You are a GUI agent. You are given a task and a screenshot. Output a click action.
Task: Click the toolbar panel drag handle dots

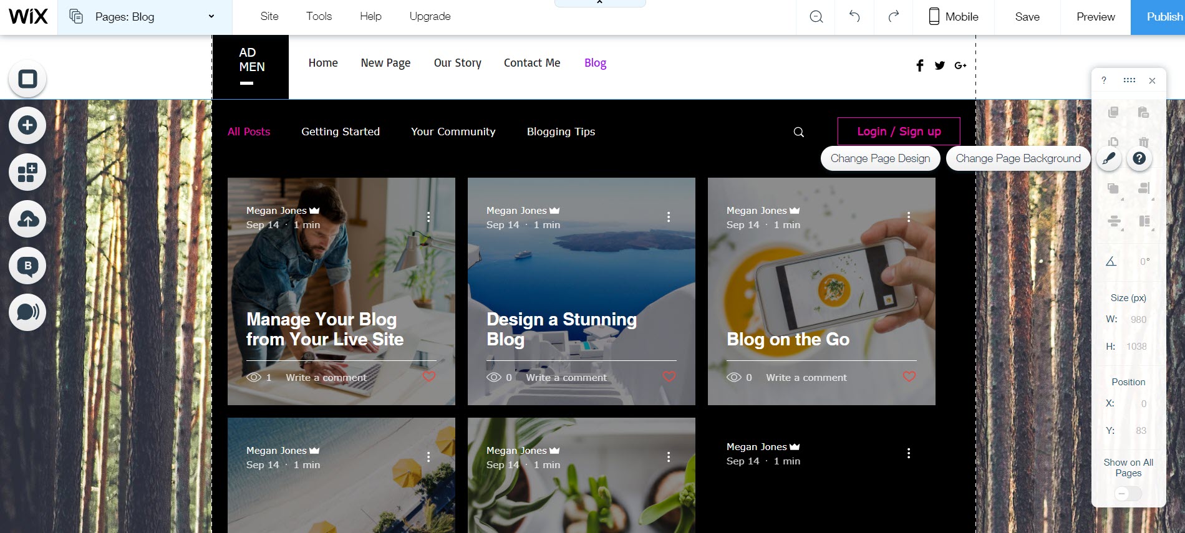1129,80
